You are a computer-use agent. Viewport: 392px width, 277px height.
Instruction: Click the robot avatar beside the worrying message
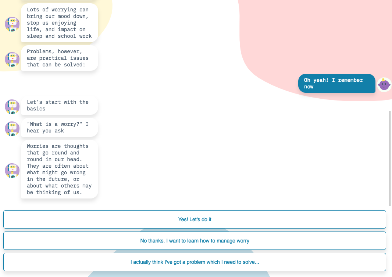(x=12, y=24)
